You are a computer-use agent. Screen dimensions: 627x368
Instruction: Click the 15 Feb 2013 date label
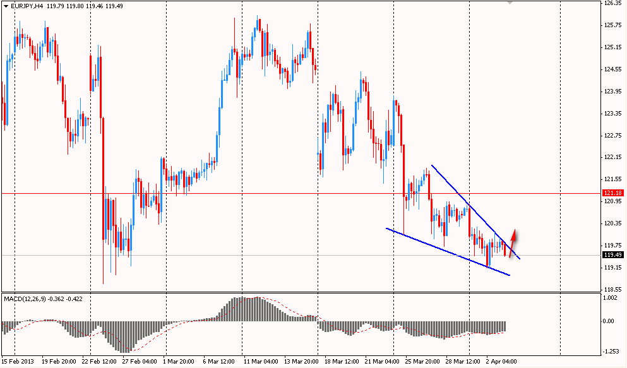tap(18, 362)
